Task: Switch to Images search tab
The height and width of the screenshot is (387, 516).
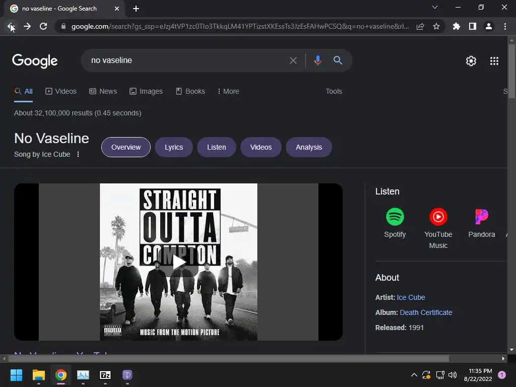Action: (146, 92)
